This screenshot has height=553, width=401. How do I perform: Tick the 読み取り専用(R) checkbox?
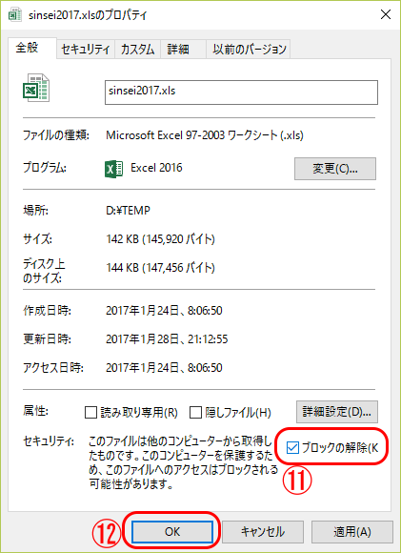[90, 412]
